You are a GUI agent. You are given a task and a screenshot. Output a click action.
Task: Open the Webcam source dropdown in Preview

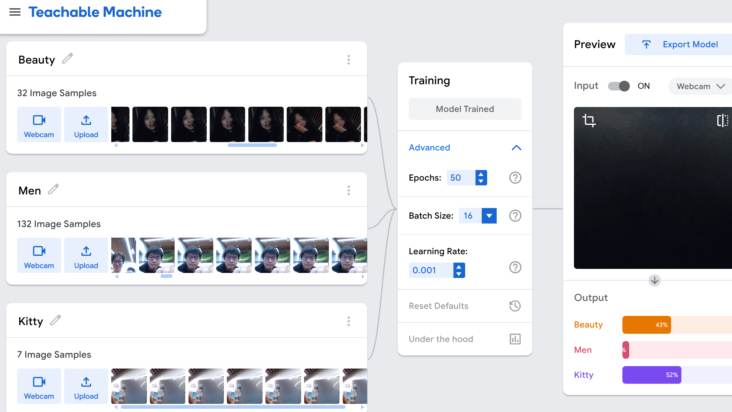[x=700, y=86]
